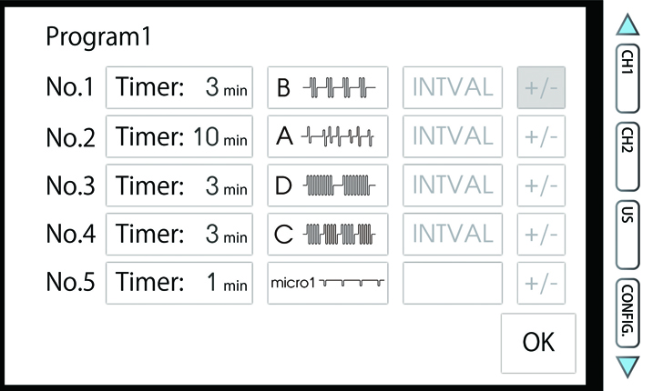Open the US tab
The image size is (653, 391).
[x=627, y=219]
